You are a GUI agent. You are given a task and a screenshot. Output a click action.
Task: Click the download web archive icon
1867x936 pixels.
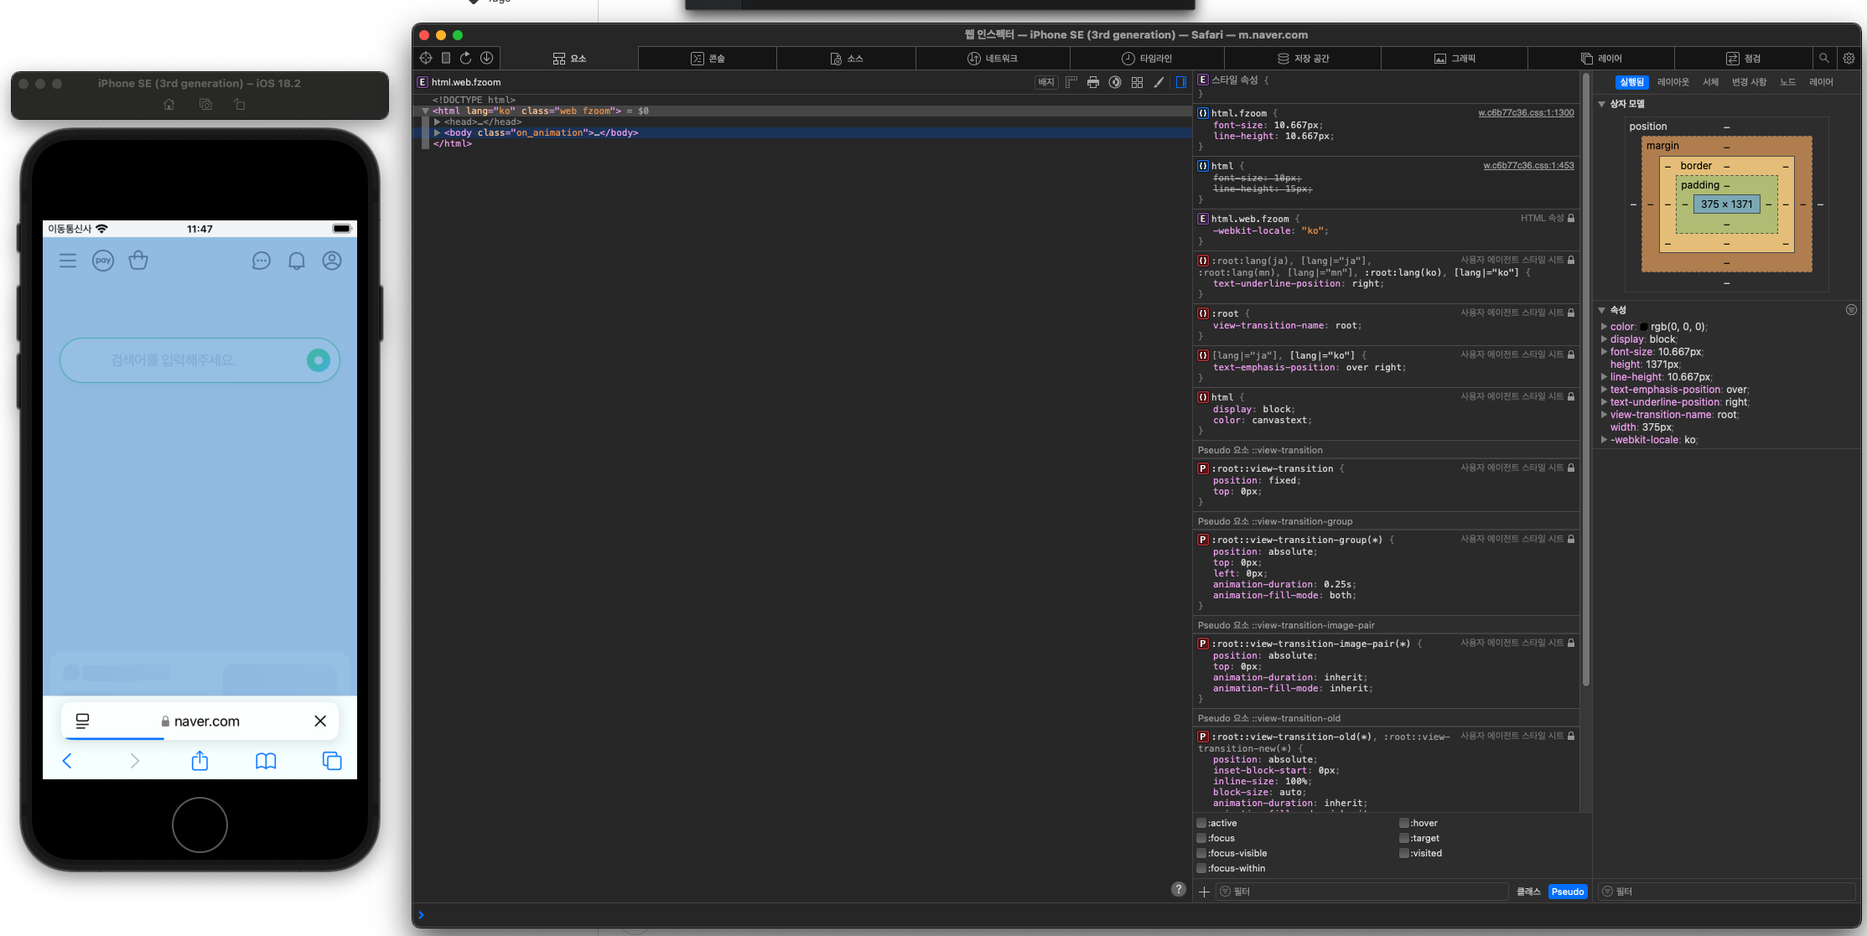click(486, 58)
